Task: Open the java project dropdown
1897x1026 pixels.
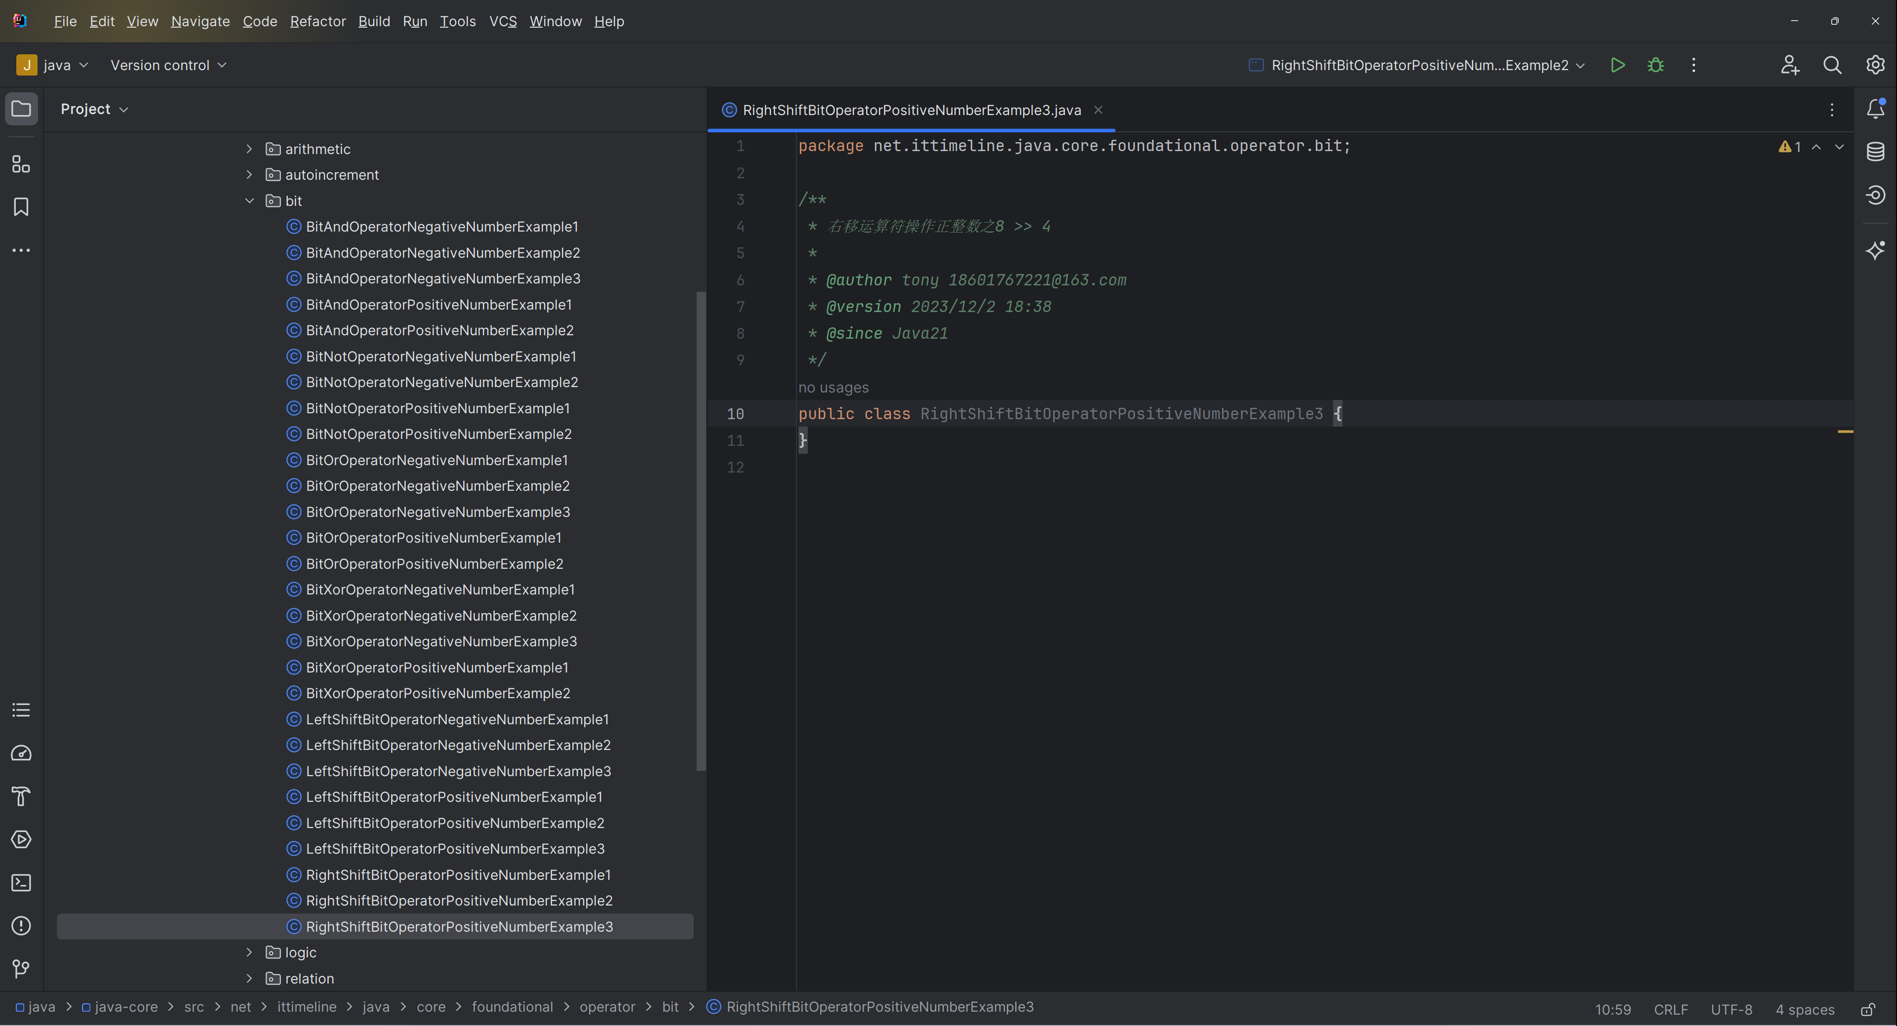Action: click(52, 65)
